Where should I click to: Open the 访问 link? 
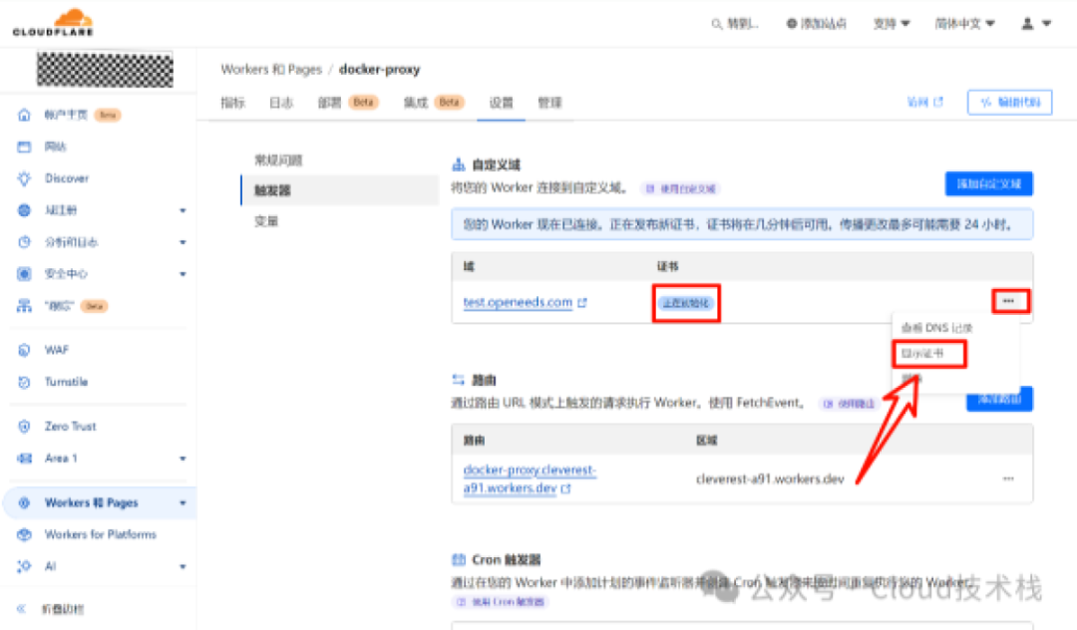925,103
